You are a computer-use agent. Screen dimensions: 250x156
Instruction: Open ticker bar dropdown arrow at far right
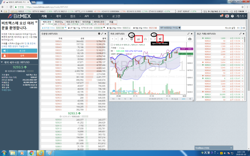click(246, 12)
